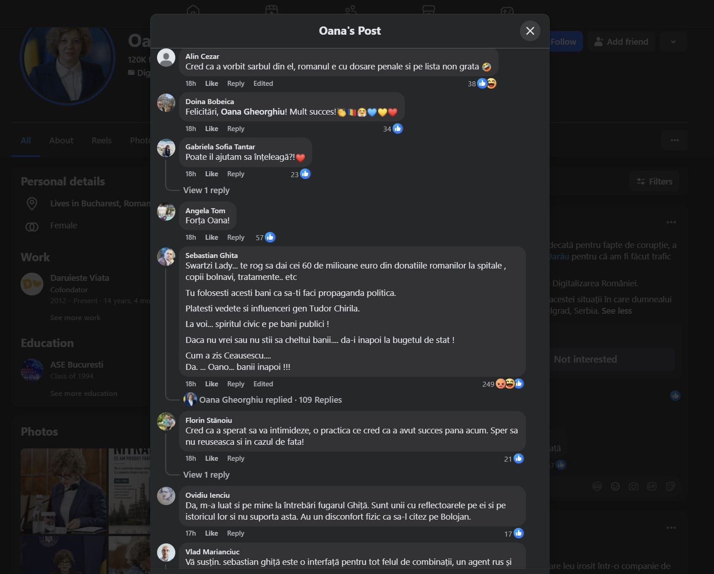Close the Oana's Post dialog
This screenshot has width=714, height=574.
tap(530, 31)
